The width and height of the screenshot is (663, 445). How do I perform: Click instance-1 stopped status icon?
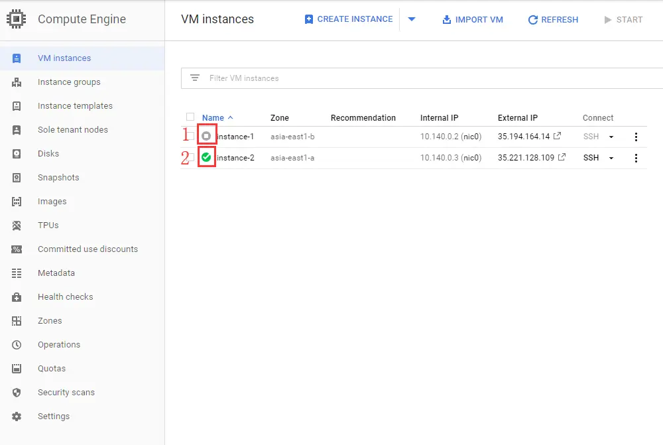coord(206,136)
